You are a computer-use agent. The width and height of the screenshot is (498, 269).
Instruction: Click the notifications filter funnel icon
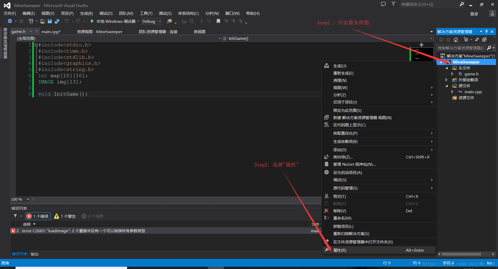click(393, 4)
